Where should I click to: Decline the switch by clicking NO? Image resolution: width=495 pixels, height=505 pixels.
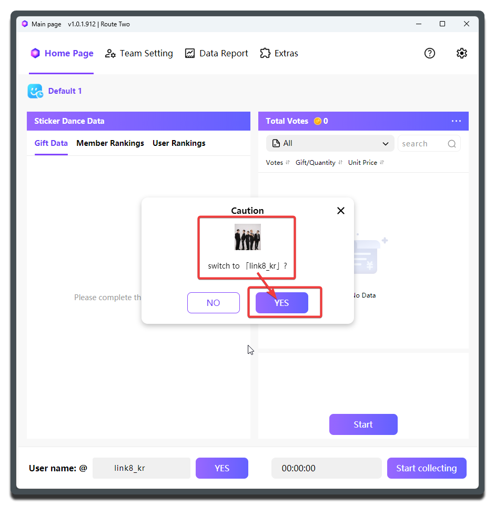click(x=214, y=303)
